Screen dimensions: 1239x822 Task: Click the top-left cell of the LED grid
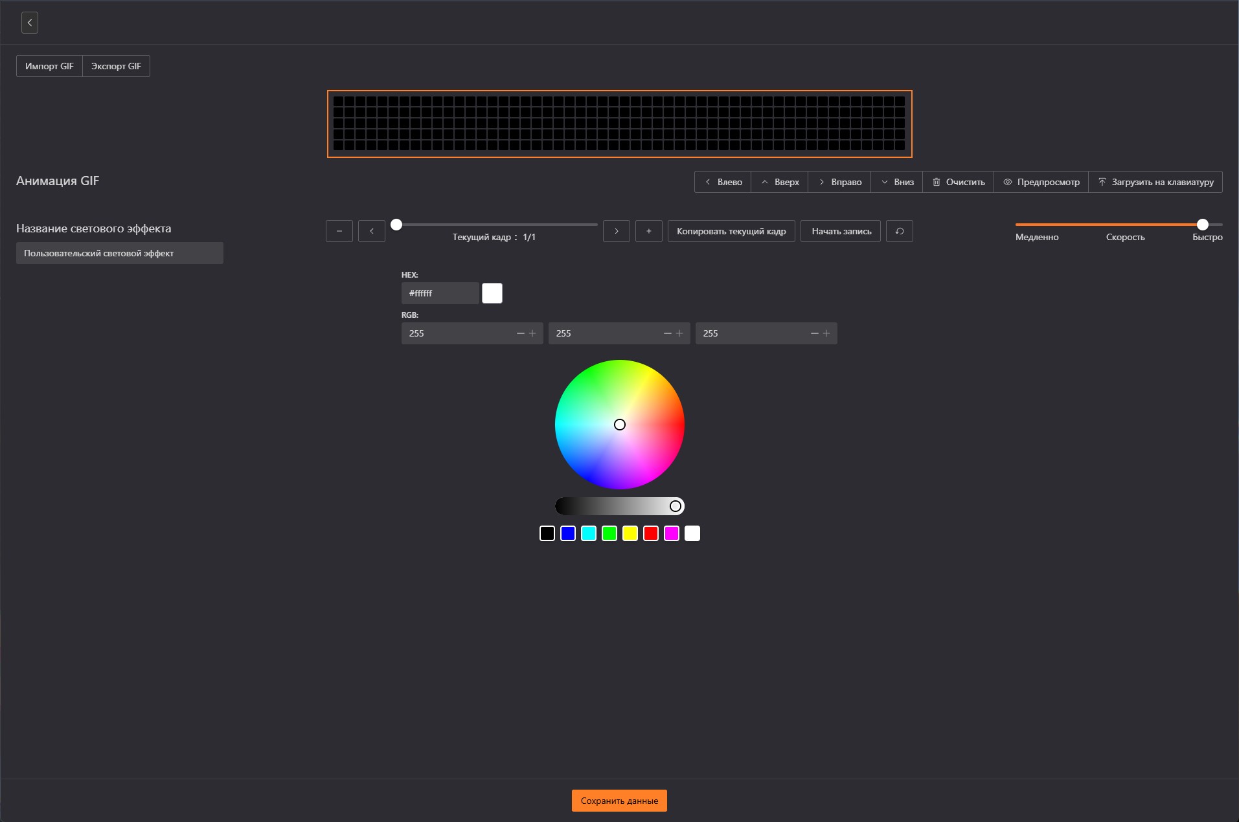pos(338,101)
